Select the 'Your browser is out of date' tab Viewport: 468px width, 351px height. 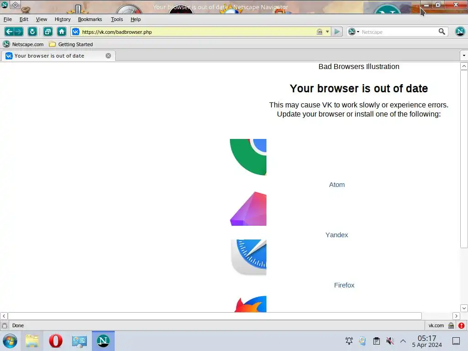[x=58, y=56]
